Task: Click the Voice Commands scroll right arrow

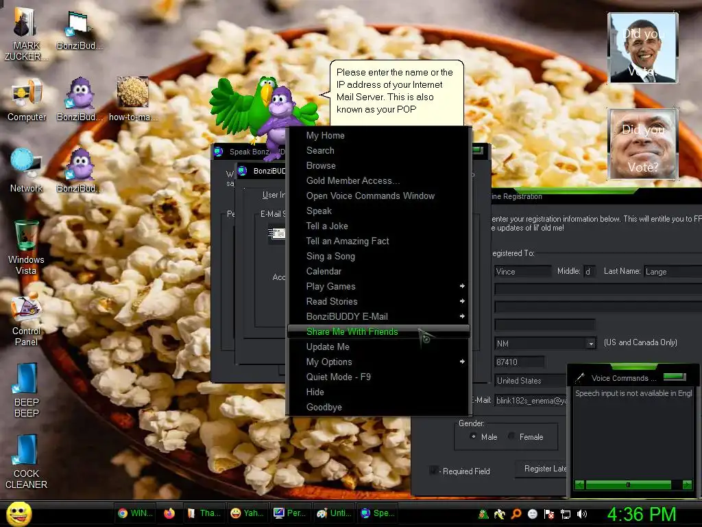Action: tap(687, 484)
